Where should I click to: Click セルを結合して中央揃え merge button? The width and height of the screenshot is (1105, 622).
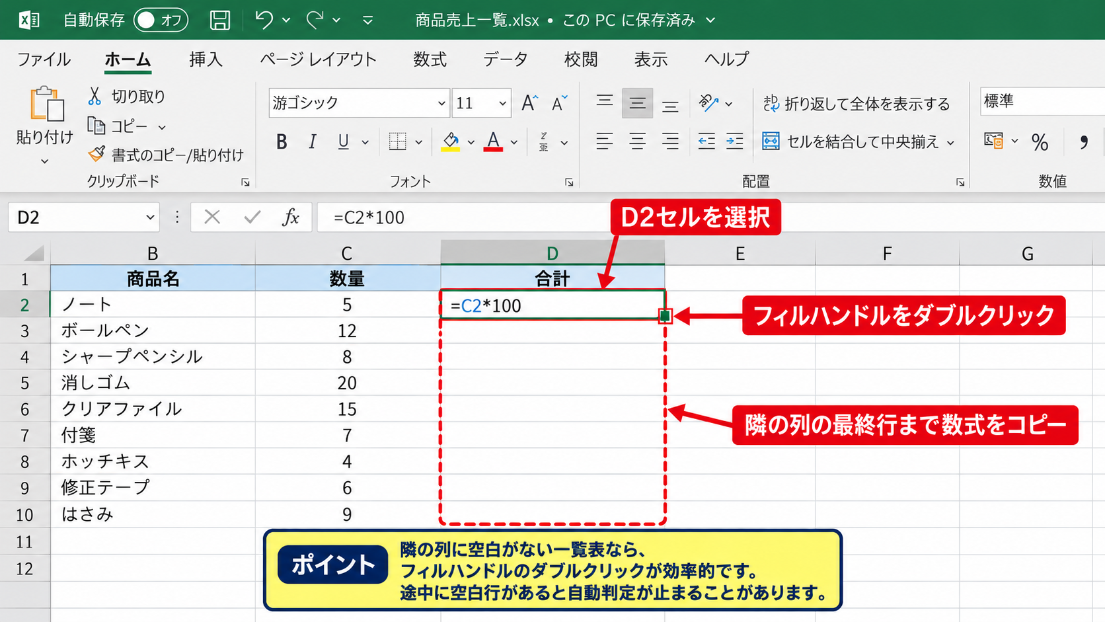pyautogui.click(x=851, y=141)
